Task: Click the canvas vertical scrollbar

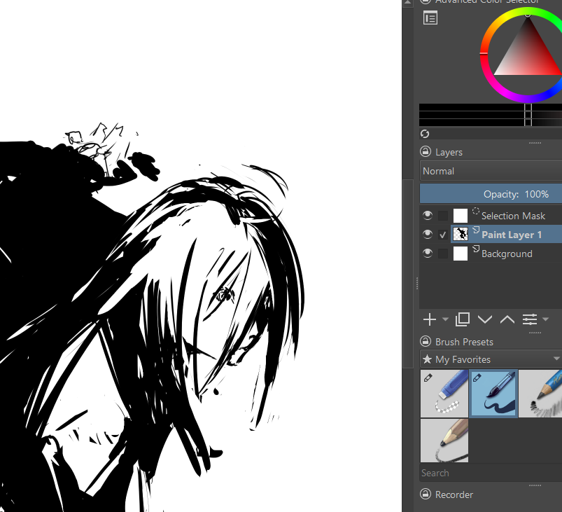Action: click(x=407, y=273)
